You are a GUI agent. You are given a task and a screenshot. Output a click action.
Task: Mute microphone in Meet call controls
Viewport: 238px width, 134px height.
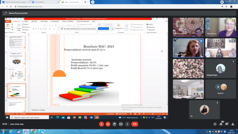101,124
